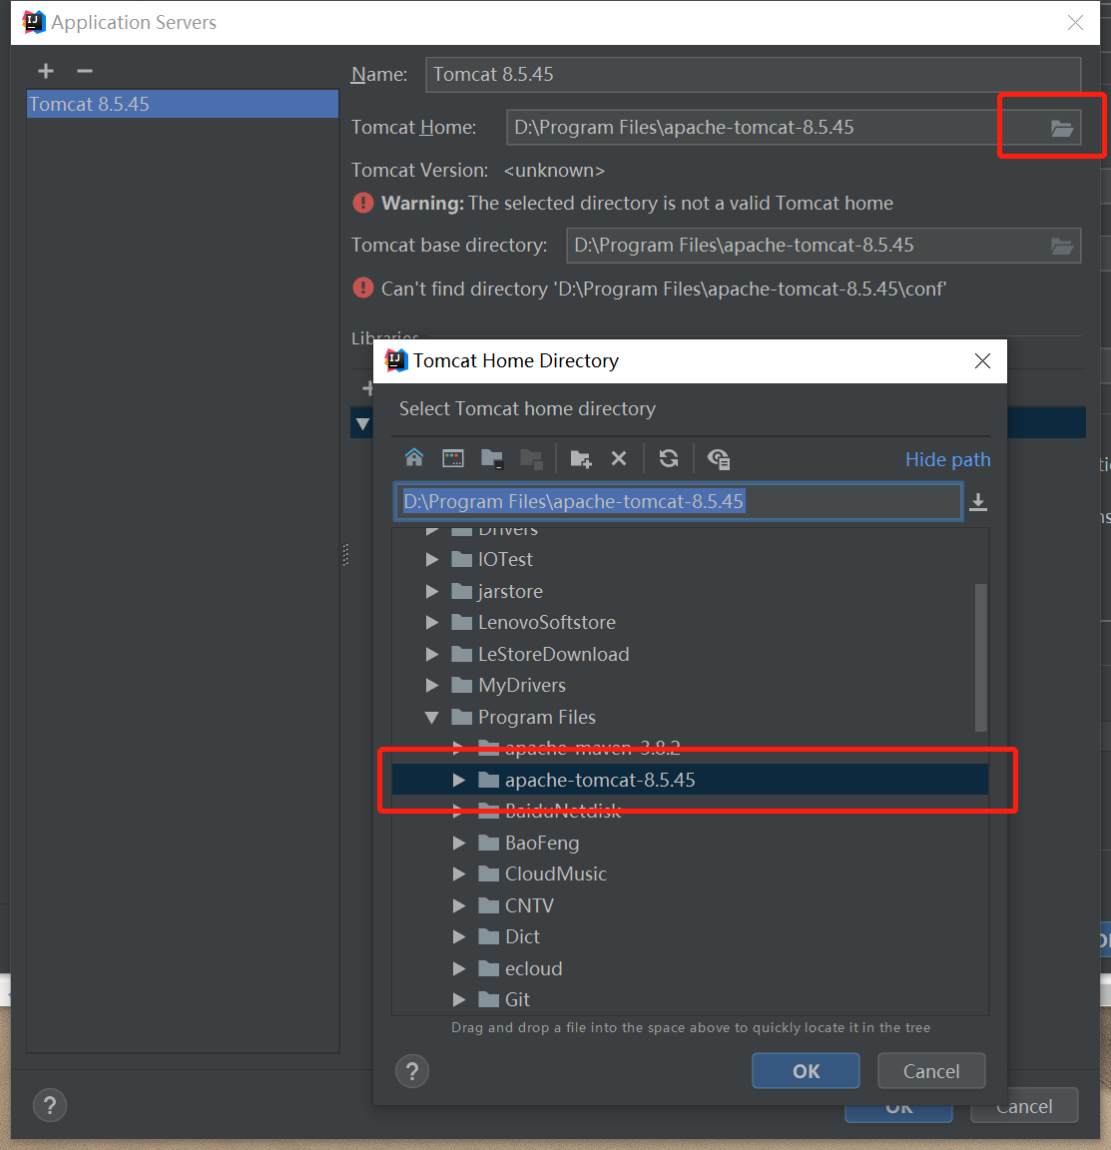Expand the BaoFeng folder

click(459, 844)
